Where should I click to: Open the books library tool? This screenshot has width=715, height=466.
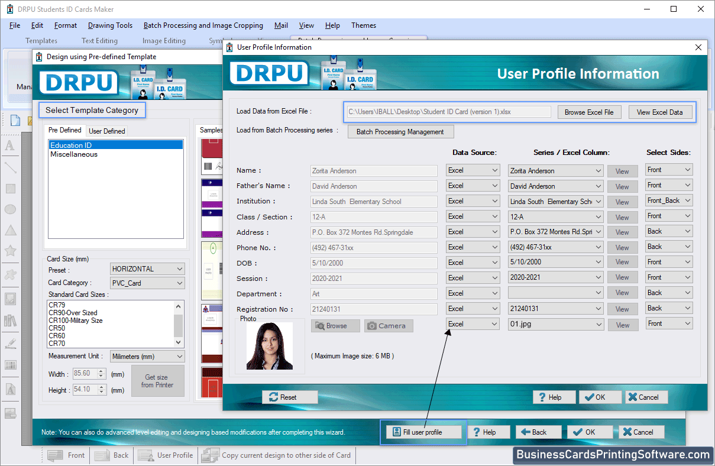(10, 321)
